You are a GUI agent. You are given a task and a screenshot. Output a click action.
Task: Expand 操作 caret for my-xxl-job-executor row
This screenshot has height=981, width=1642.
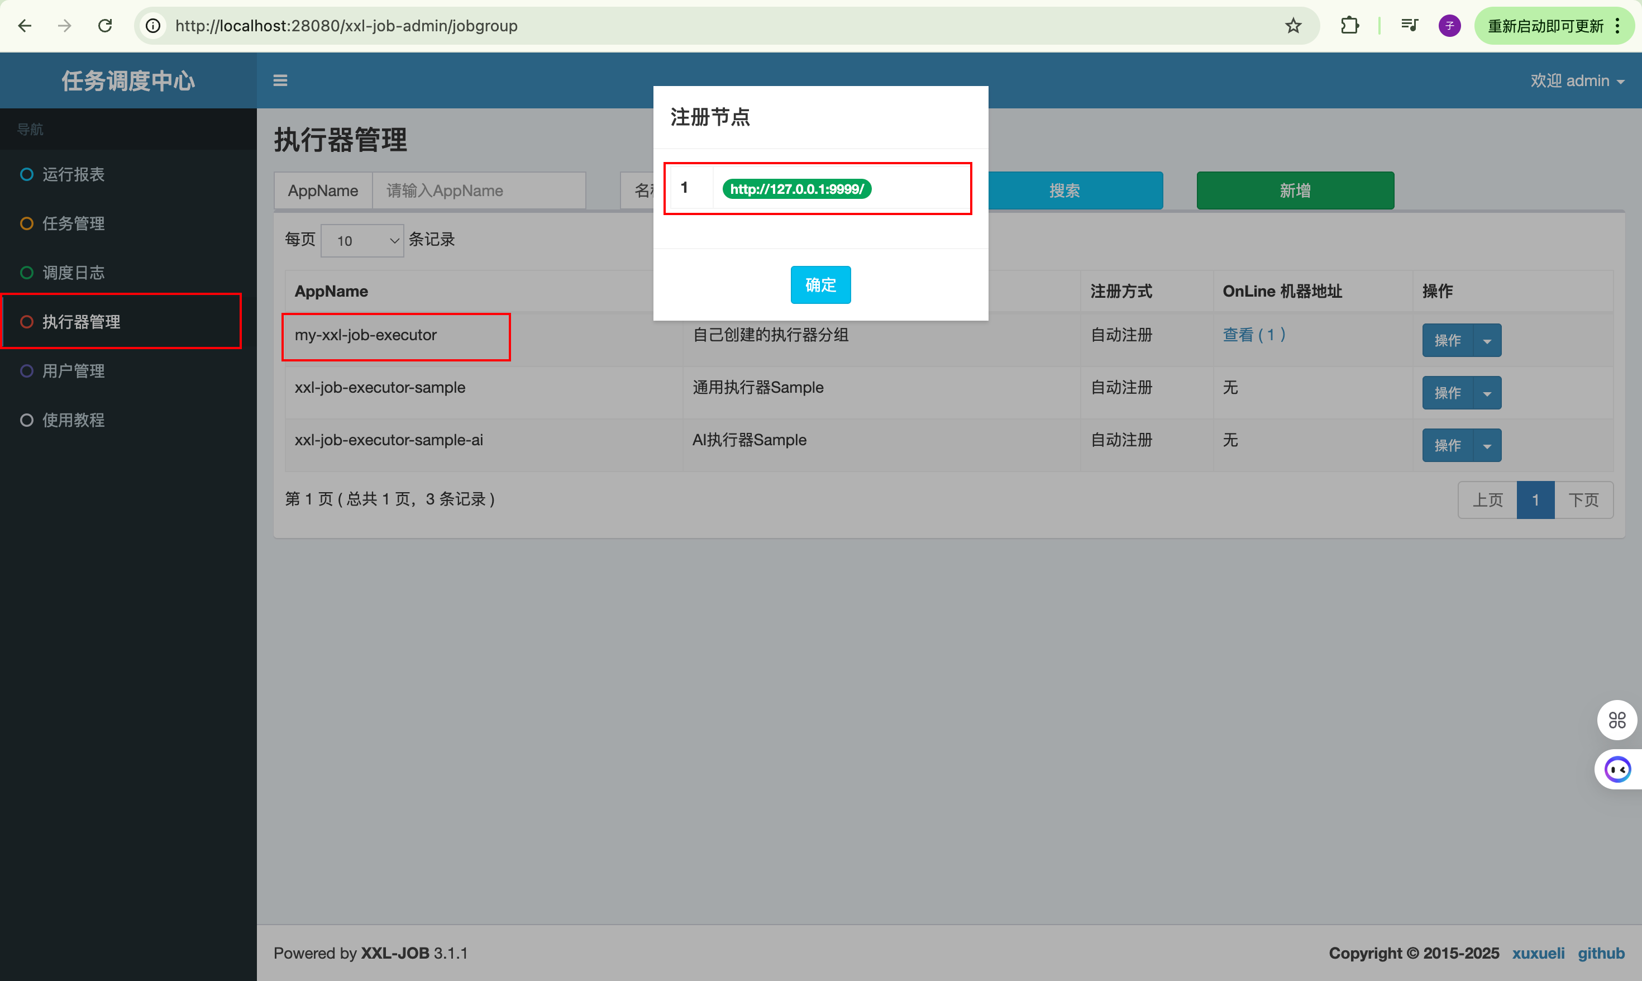(x=1487, y=340)
